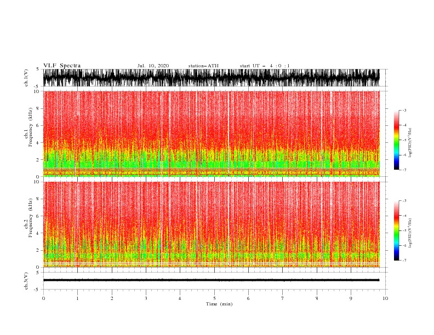Click time axis tick label '5'
434x335 pixels.
[x=214, y=298]
